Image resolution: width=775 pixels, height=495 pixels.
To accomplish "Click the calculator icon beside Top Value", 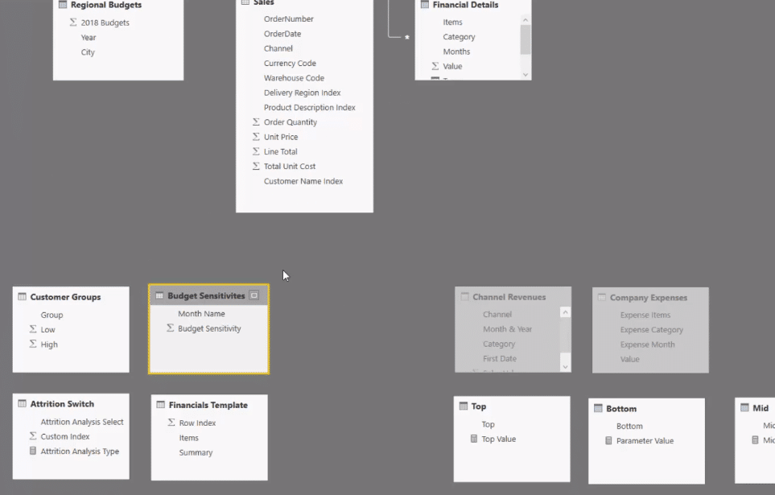I will (x=474, y=439).
